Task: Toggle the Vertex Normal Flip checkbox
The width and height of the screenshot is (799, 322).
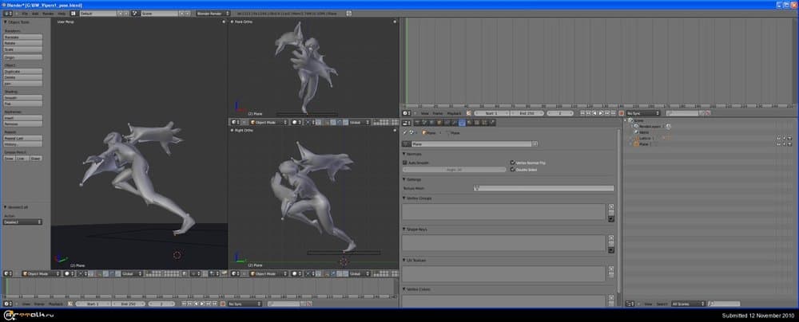Action: (x=512, y=162)
